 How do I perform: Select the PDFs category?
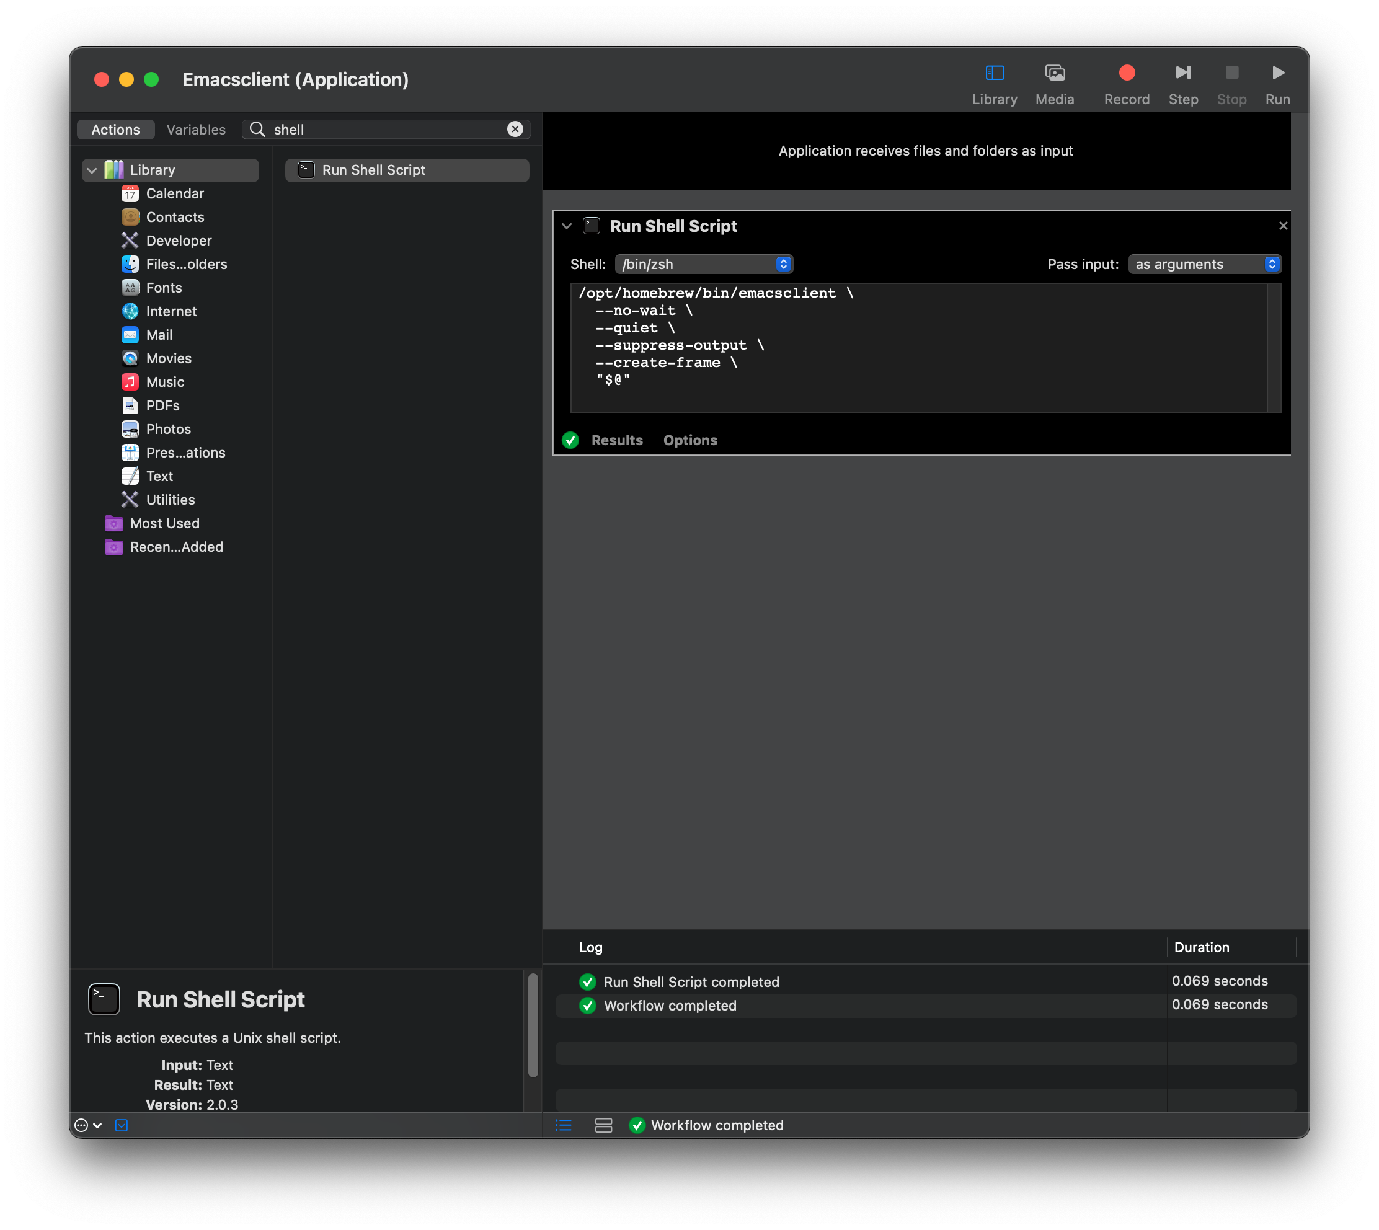pyautogui.click(x=162, y=406)
